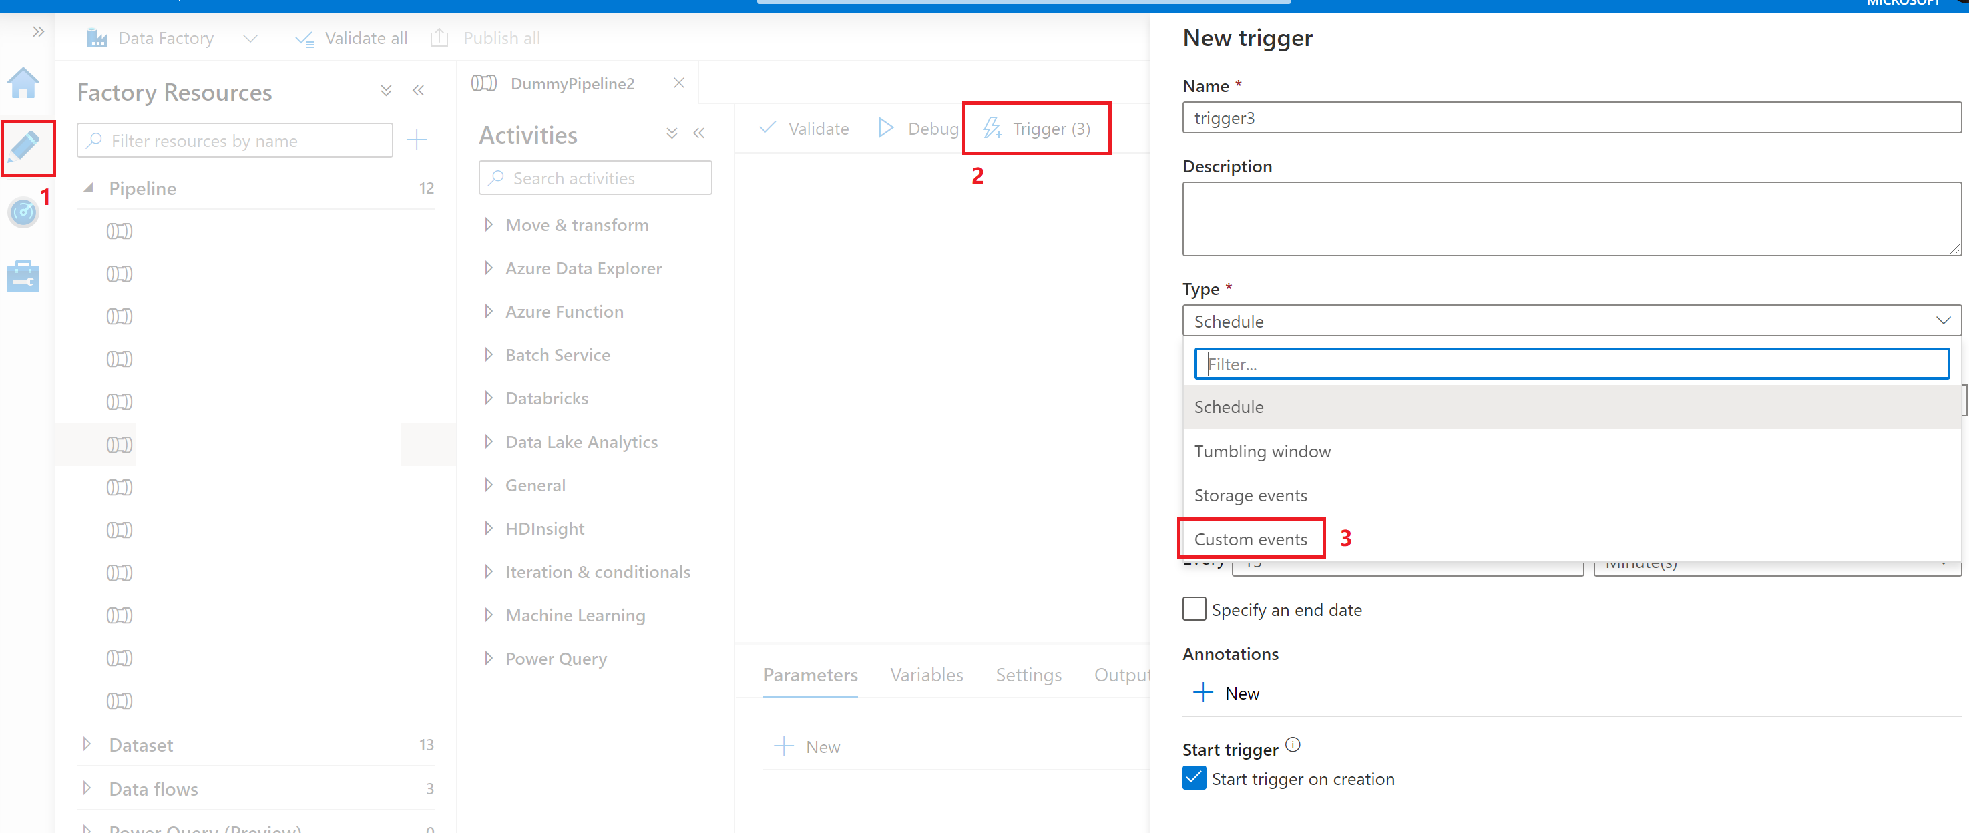Click the Variables tab below pipeline

[x=927, y=675]
